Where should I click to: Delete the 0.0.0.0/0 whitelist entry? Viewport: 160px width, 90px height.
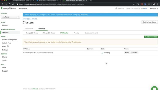coord(134,53)
